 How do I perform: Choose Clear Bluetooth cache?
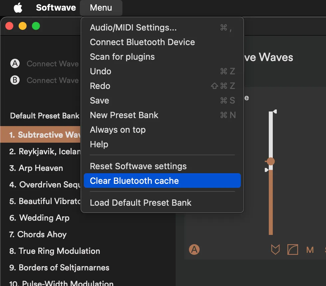point(134,181)
